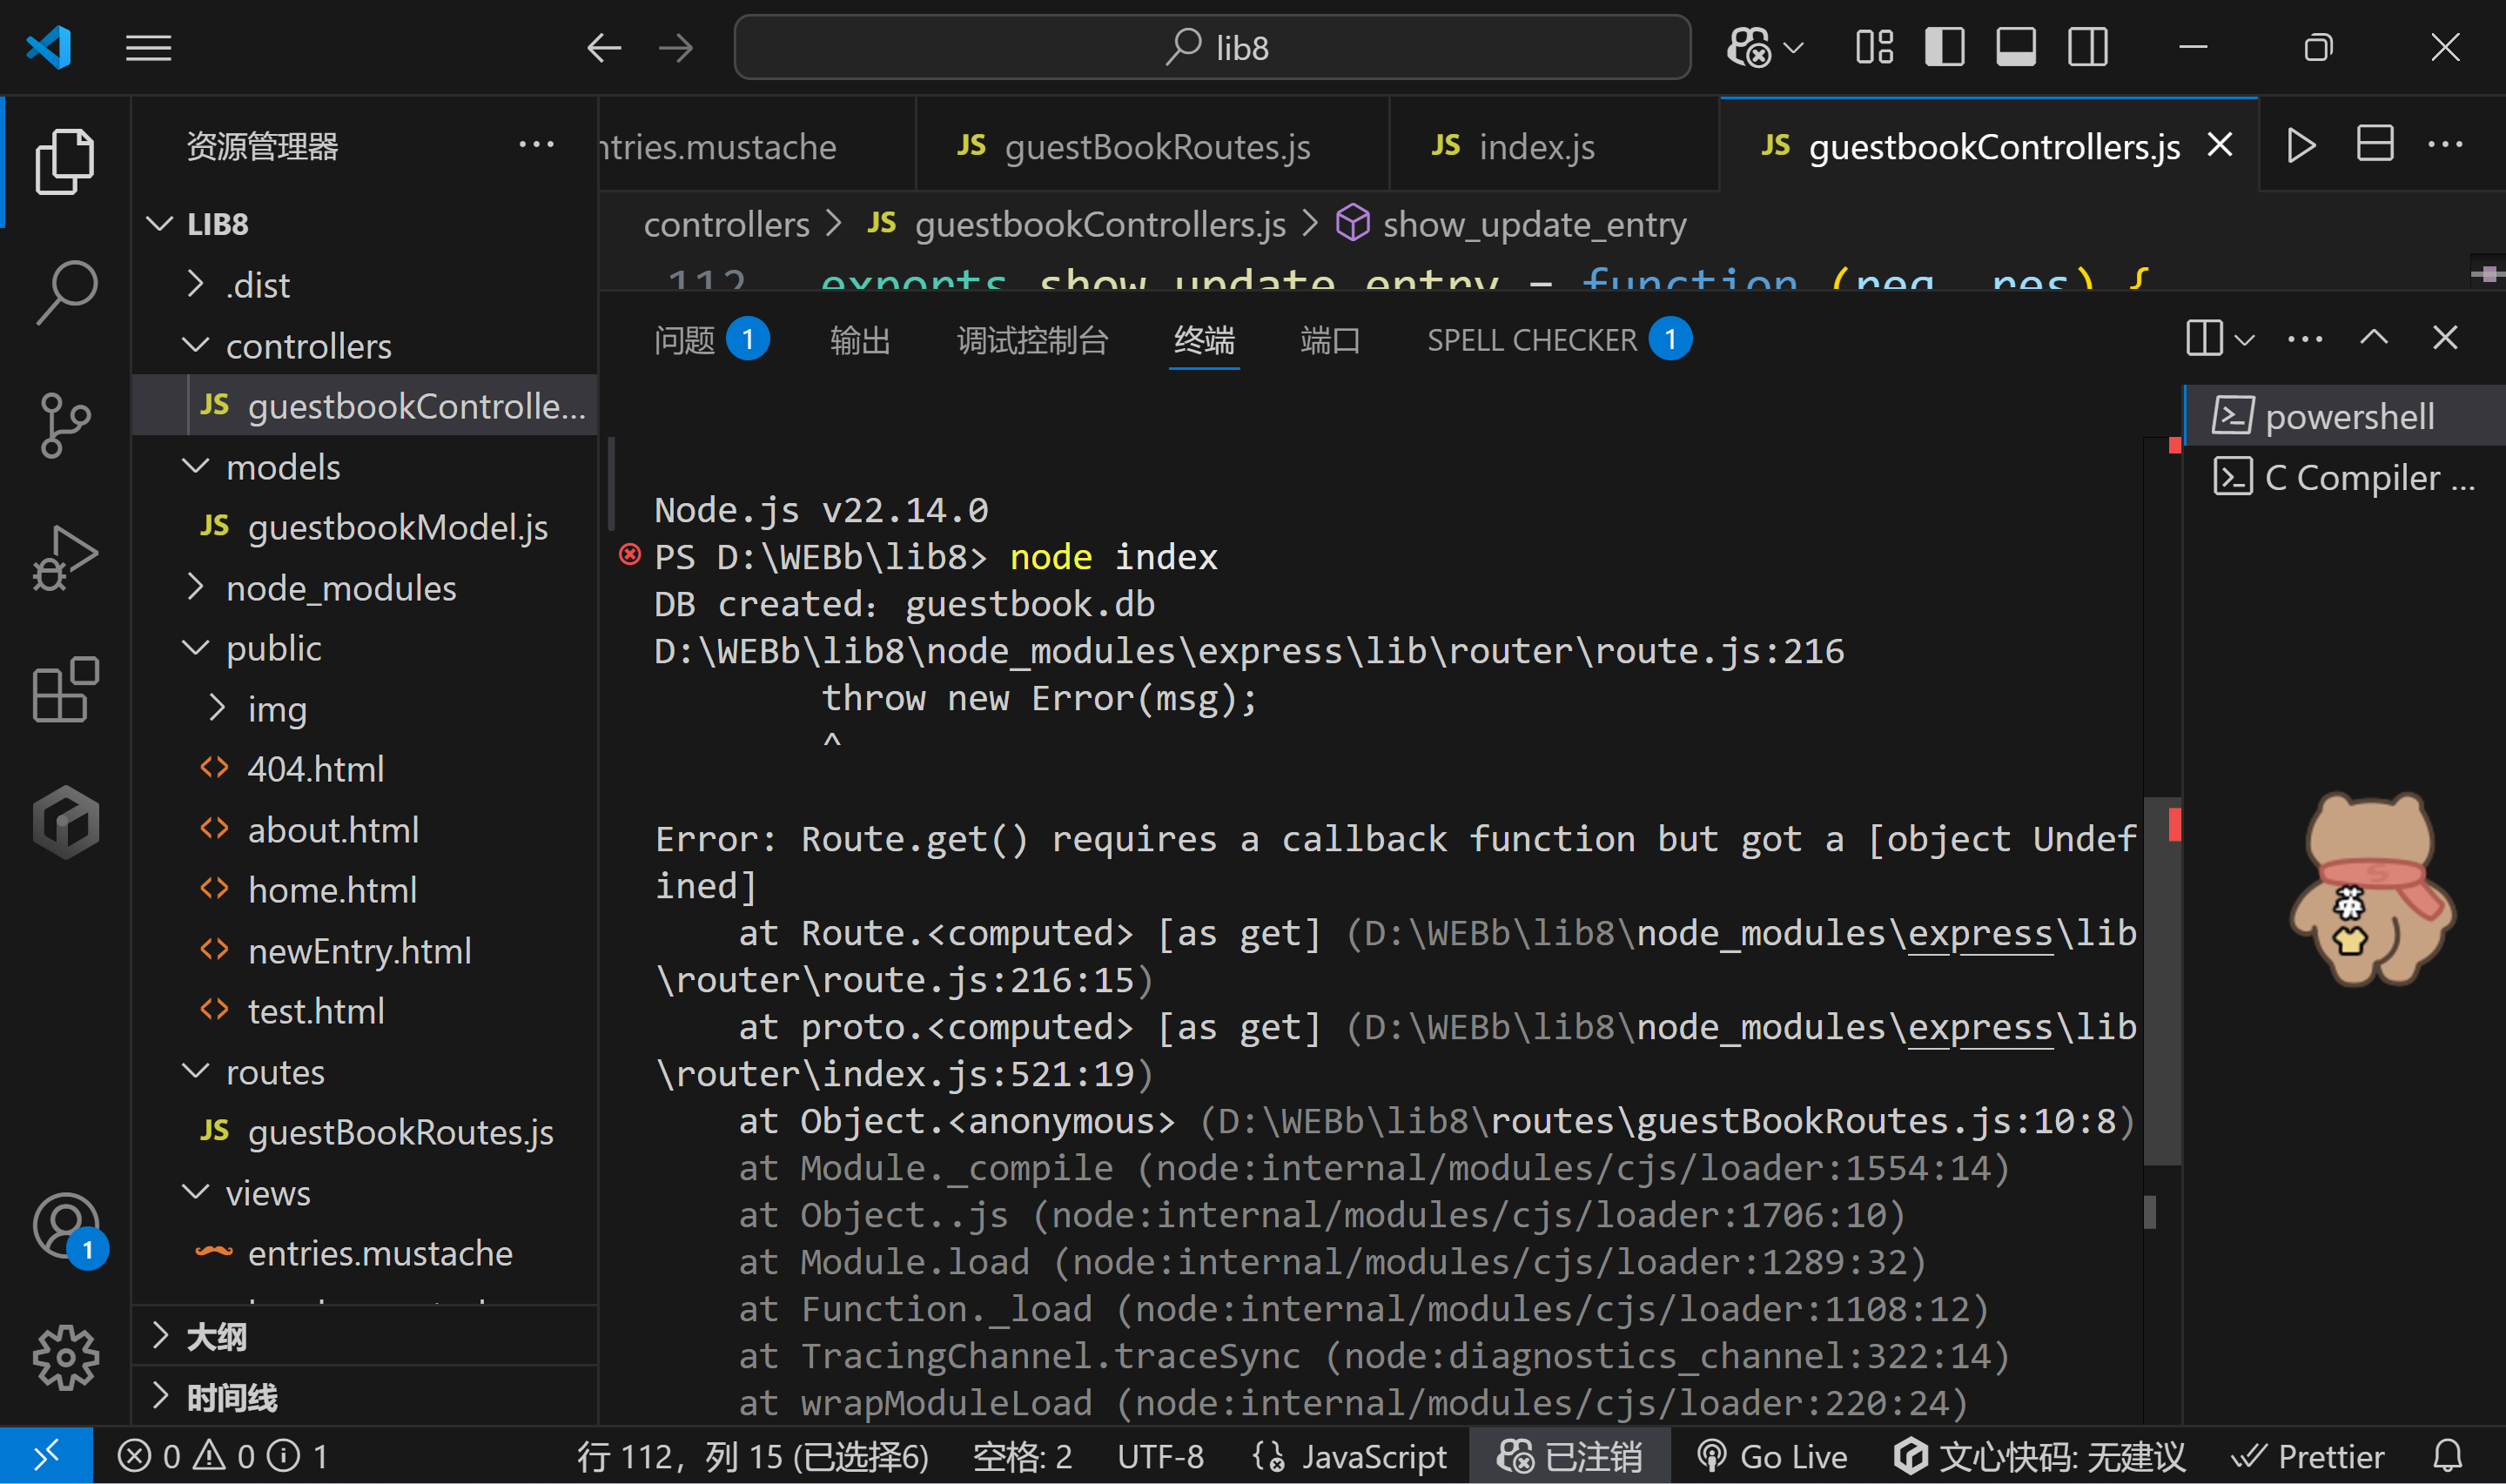Toggle the bottom panel visibility
This screenshot has width=2506, height=1484.
point(2015,47)
